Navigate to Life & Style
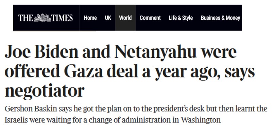The image size is (272, 136). tap(181, 18)
